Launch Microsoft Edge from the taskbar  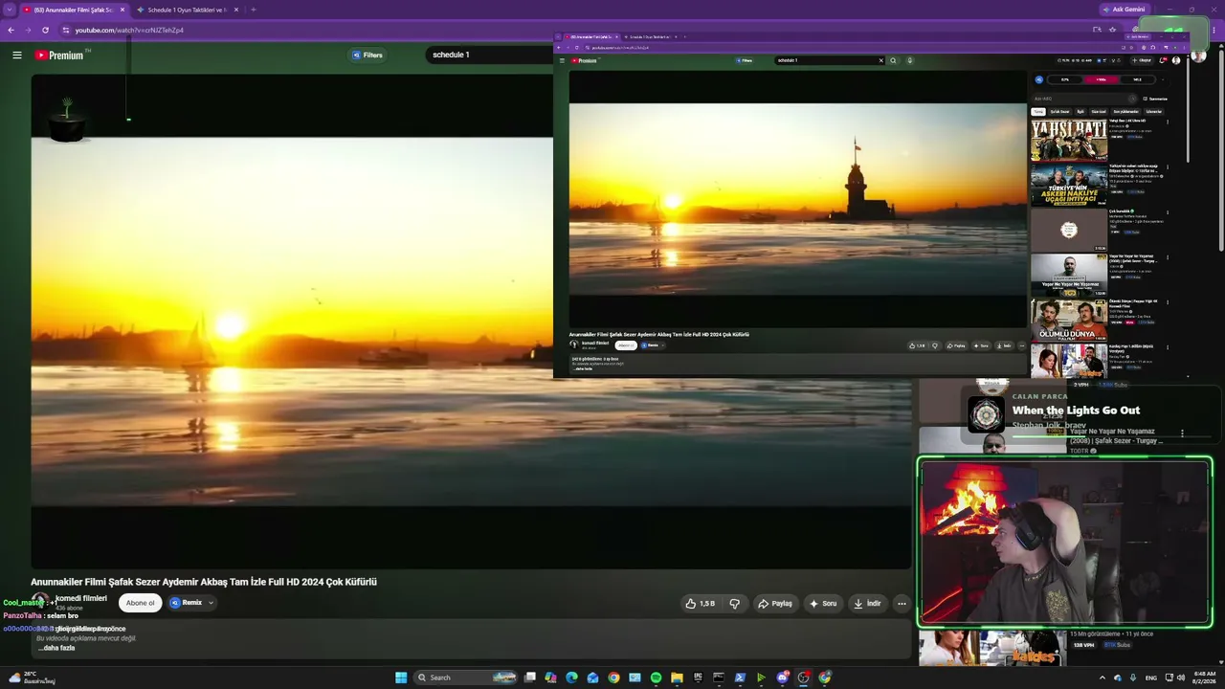[x=571, y=678]
